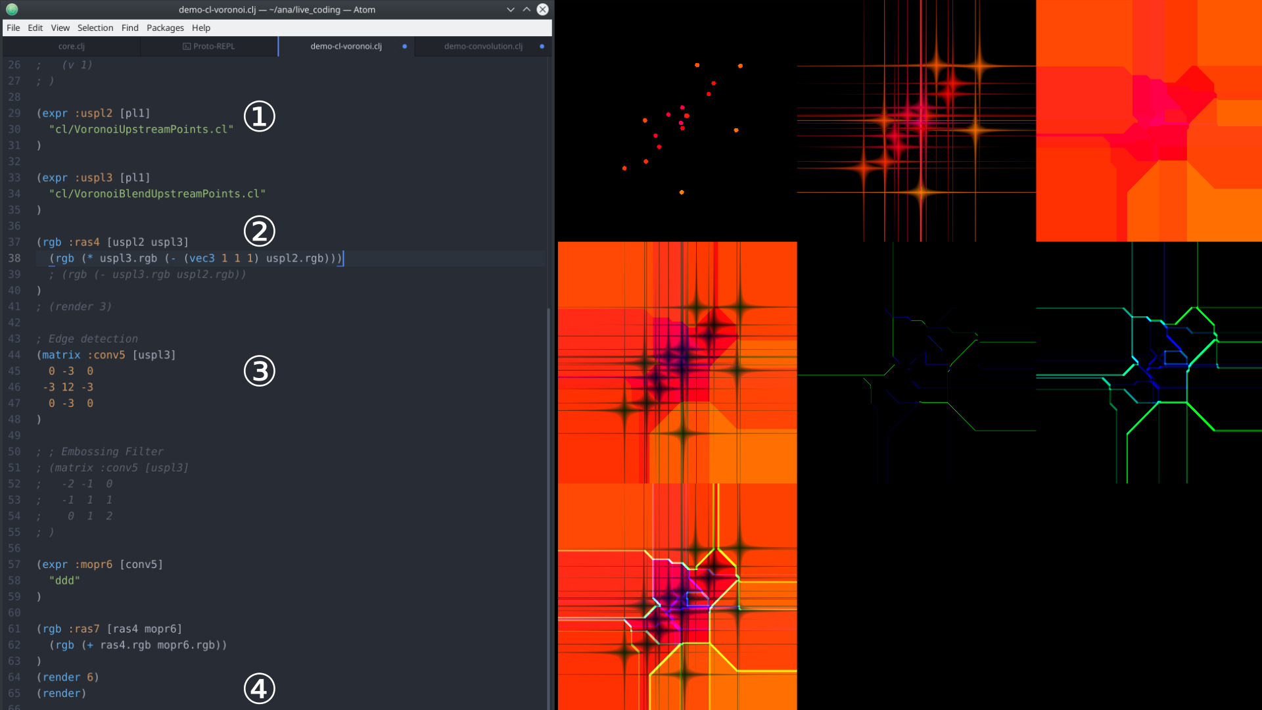The width and height of the screenshot is (1262, 710).
Task: Open the Help menu
Action: point(201,28)
